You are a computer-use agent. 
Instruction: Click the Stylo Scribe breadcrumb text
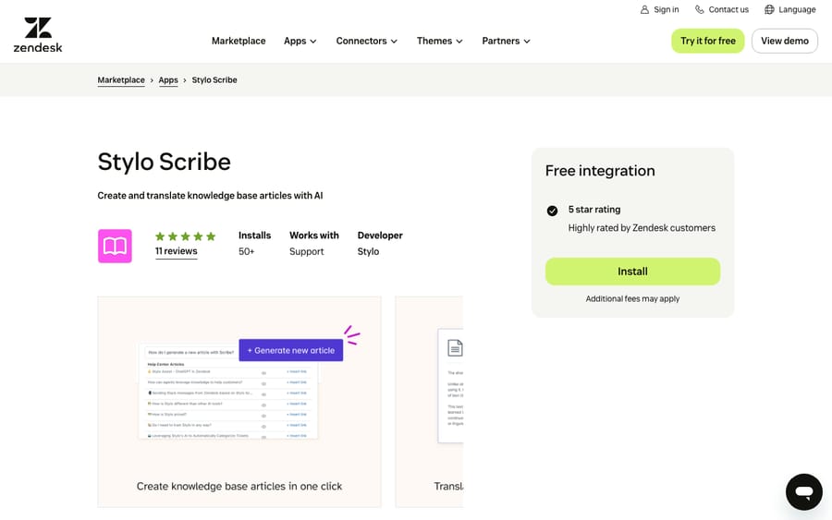click(214, 80)
